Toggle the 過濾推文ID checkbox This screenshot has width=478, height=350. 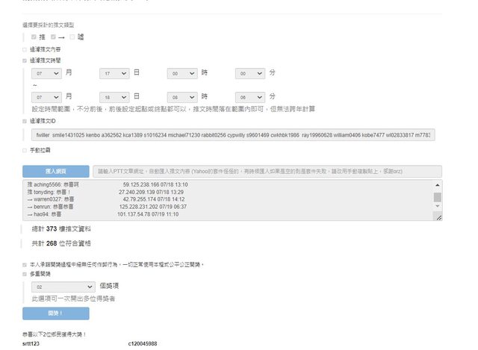tap(25, 120)
